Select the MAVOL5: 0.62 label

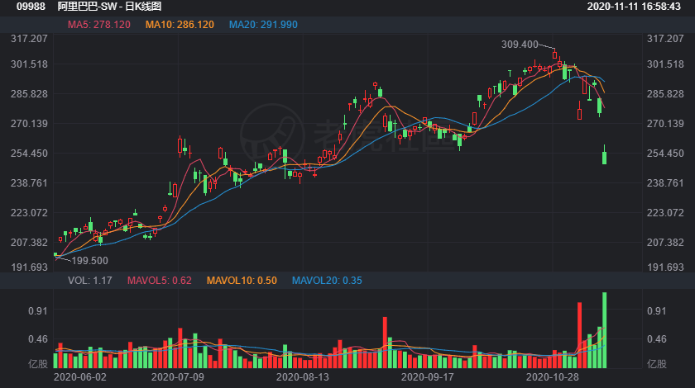pos(160,281)
